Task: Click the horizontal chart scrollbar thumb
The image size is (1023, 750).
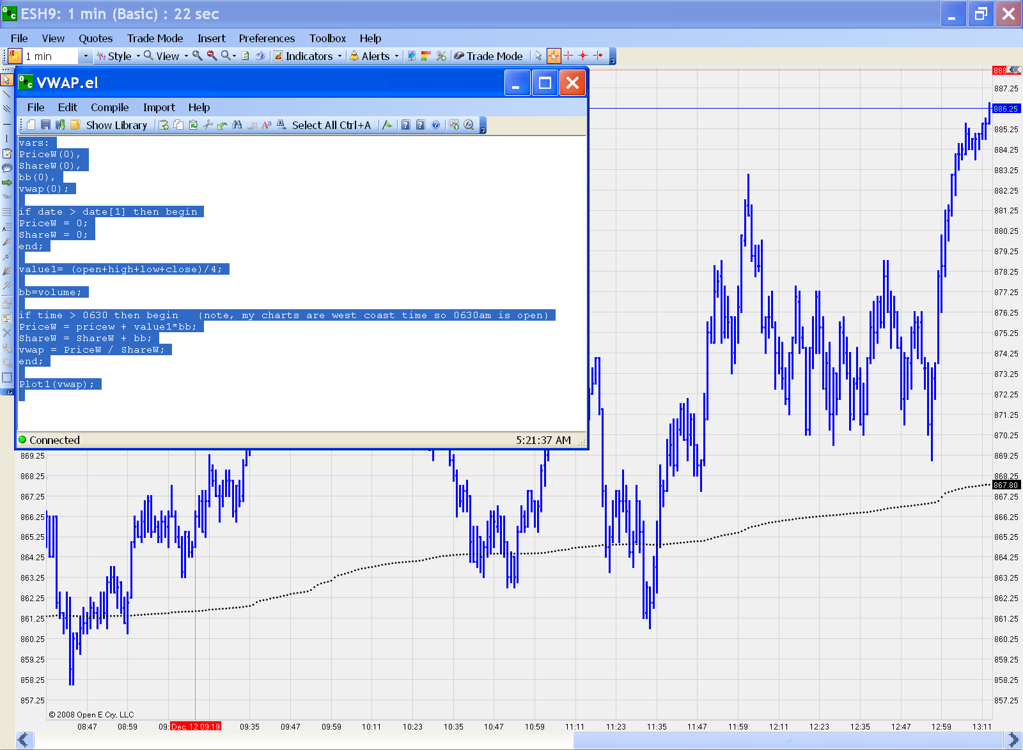Action: click(789, 740)
